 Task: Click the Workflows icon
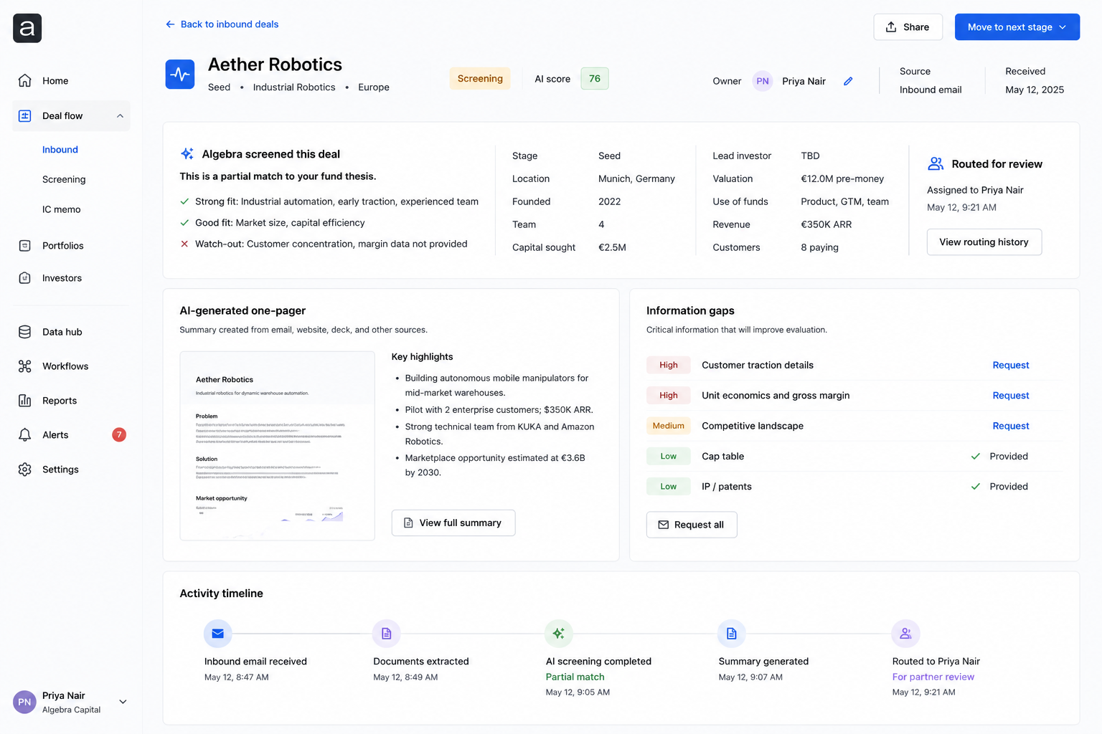25,366
